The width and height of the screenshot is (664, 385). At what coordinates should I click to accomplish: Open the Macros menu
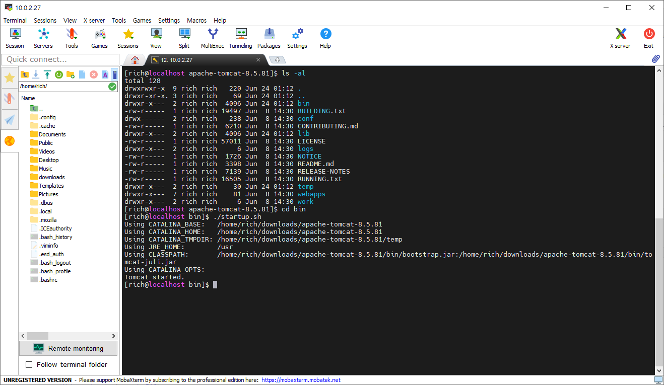196,21
